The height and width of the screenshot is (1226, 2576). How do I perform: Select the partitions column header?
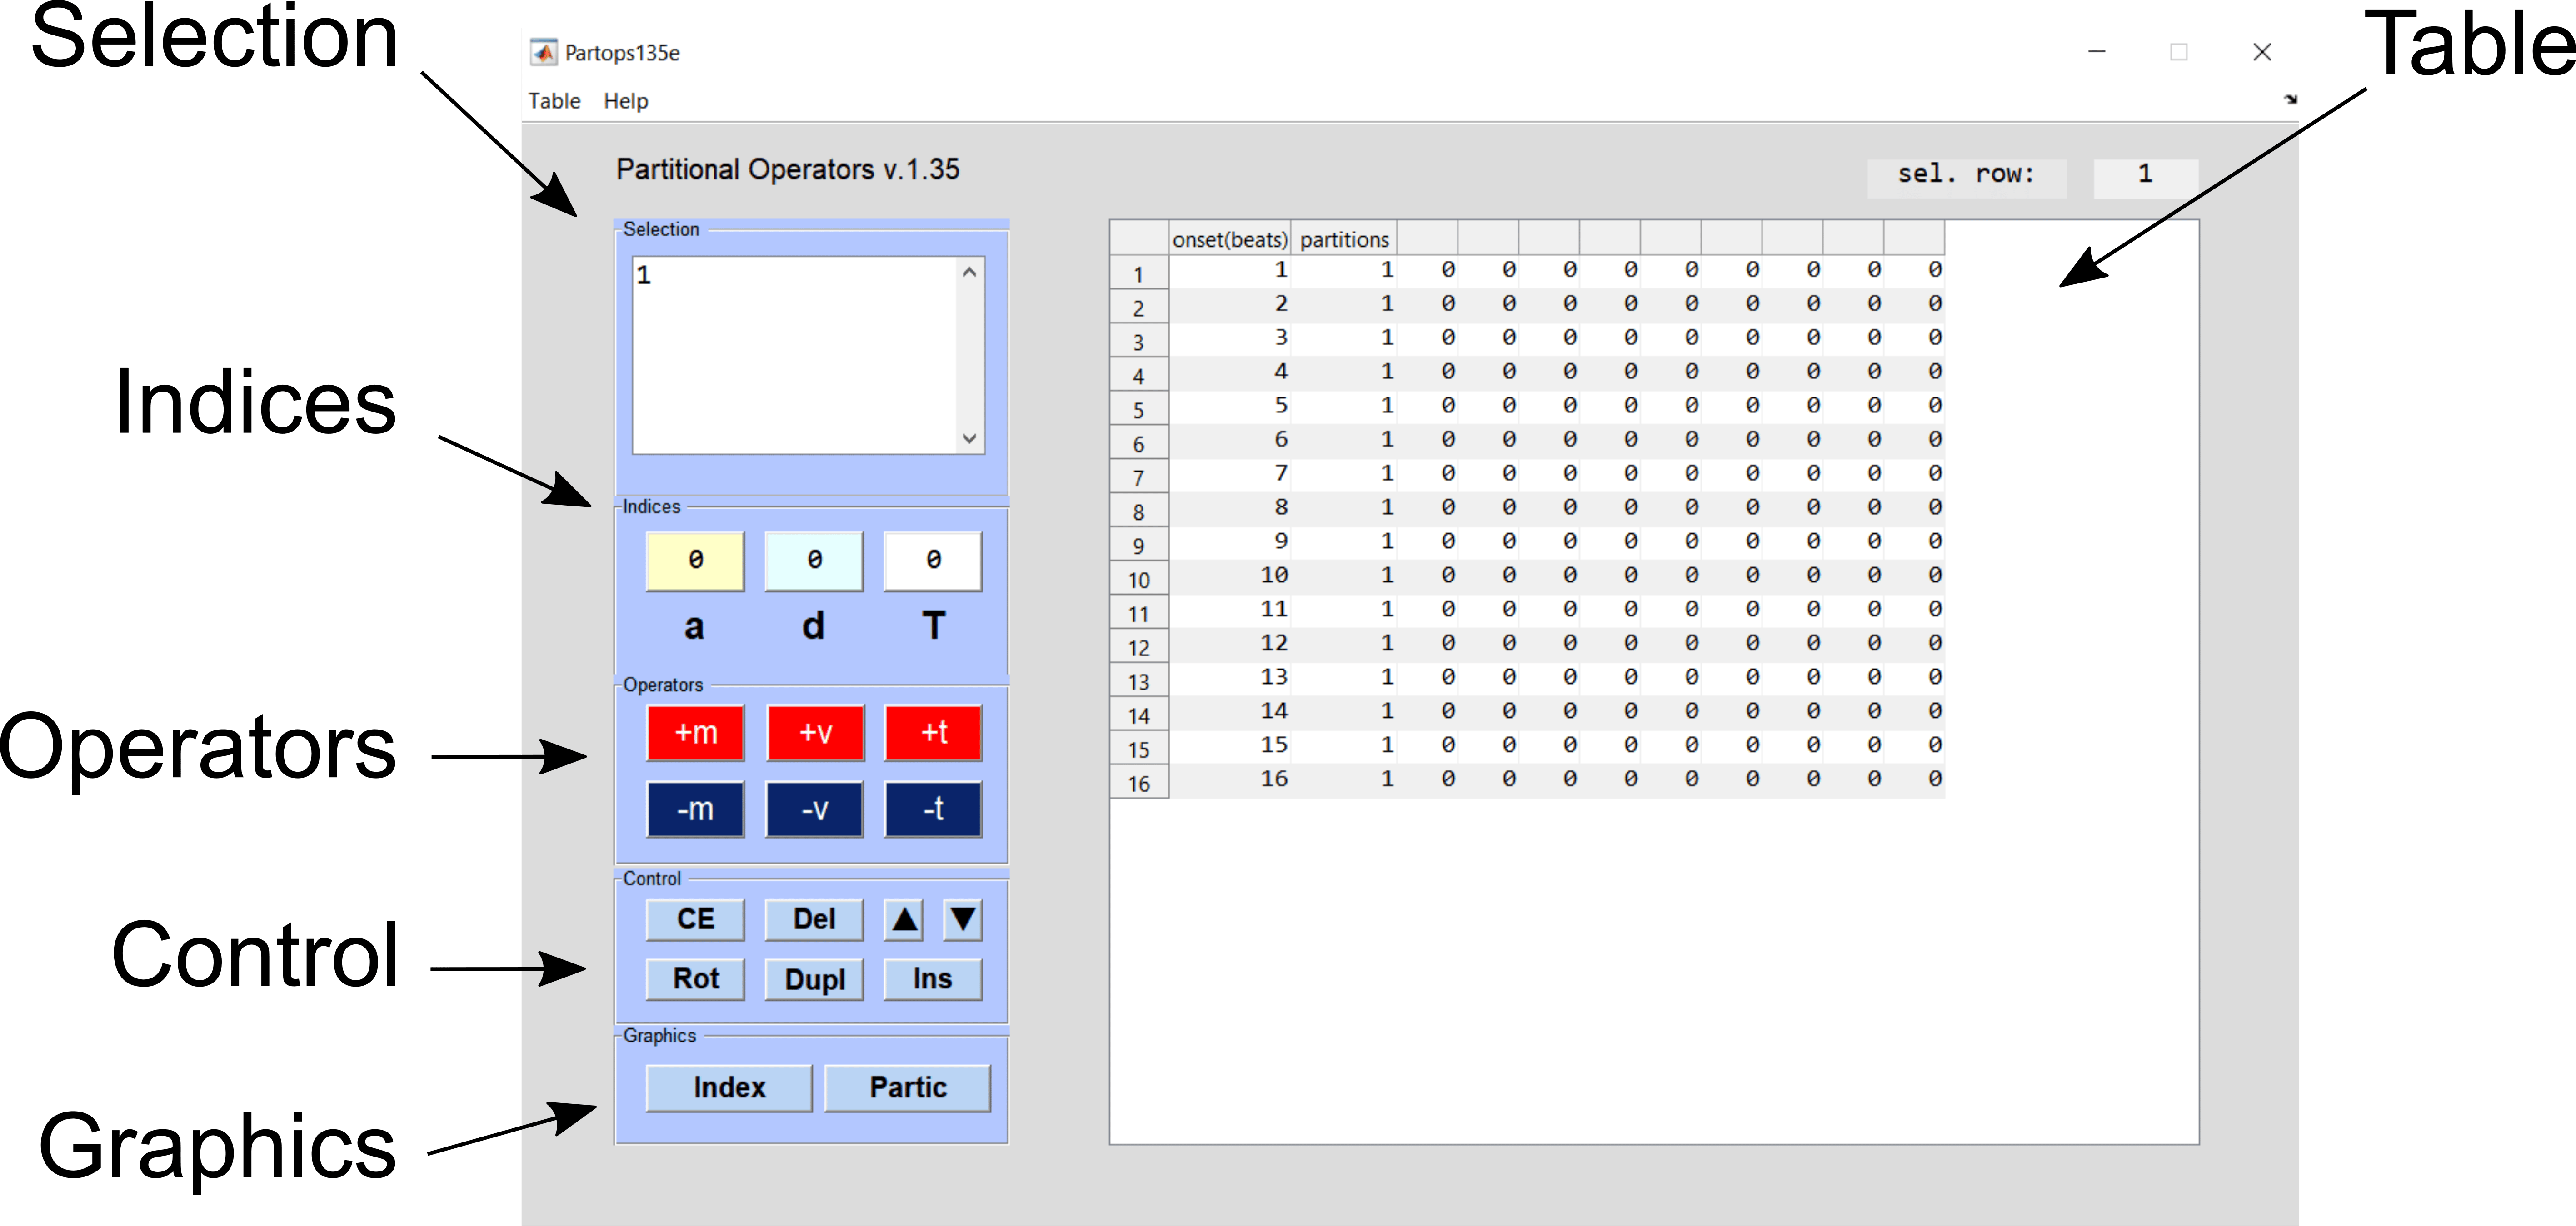1344,239
